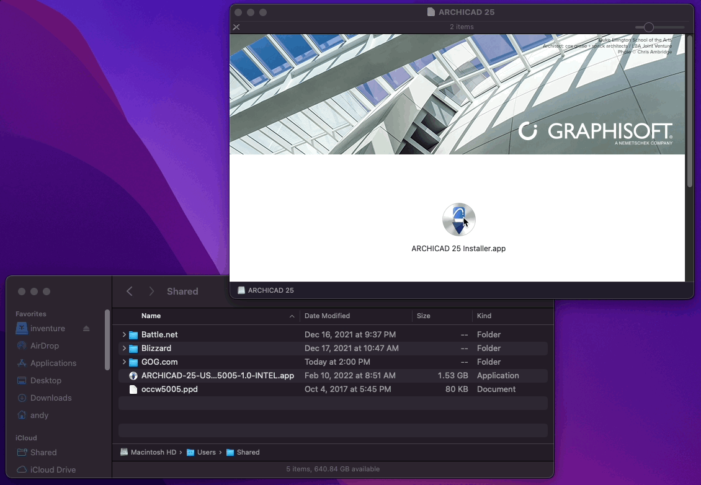Click the Graphisoft banner image
The width and height of the screenshot is (701, 485).
[457, 94]
